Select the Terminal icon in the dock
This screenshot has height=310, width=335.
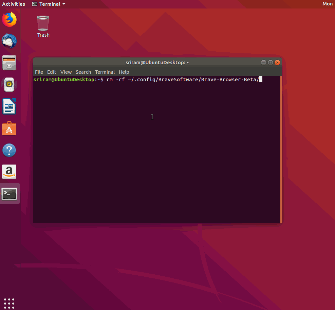(x=9, y=194)
